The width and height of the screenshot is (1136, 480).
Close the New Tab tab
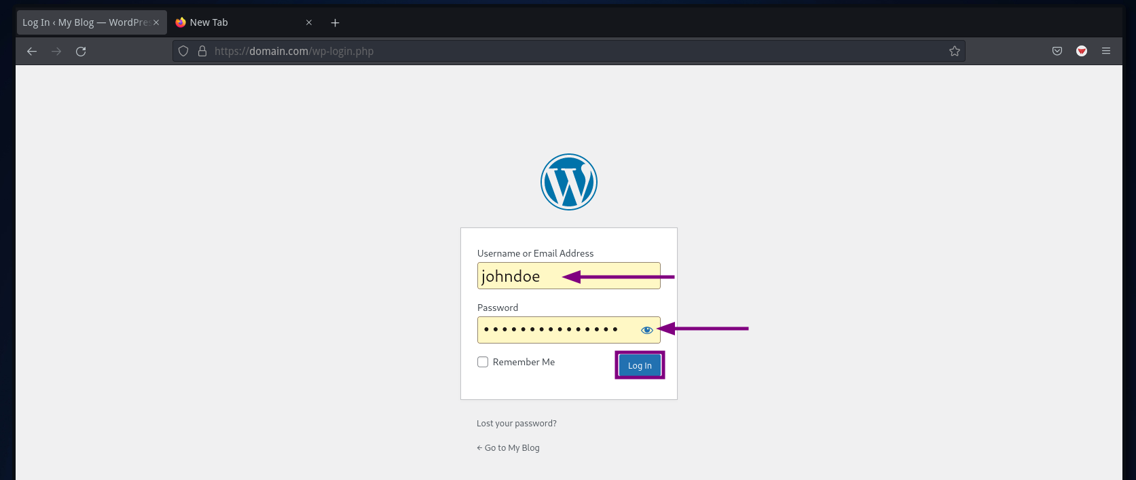click(309, 22)
